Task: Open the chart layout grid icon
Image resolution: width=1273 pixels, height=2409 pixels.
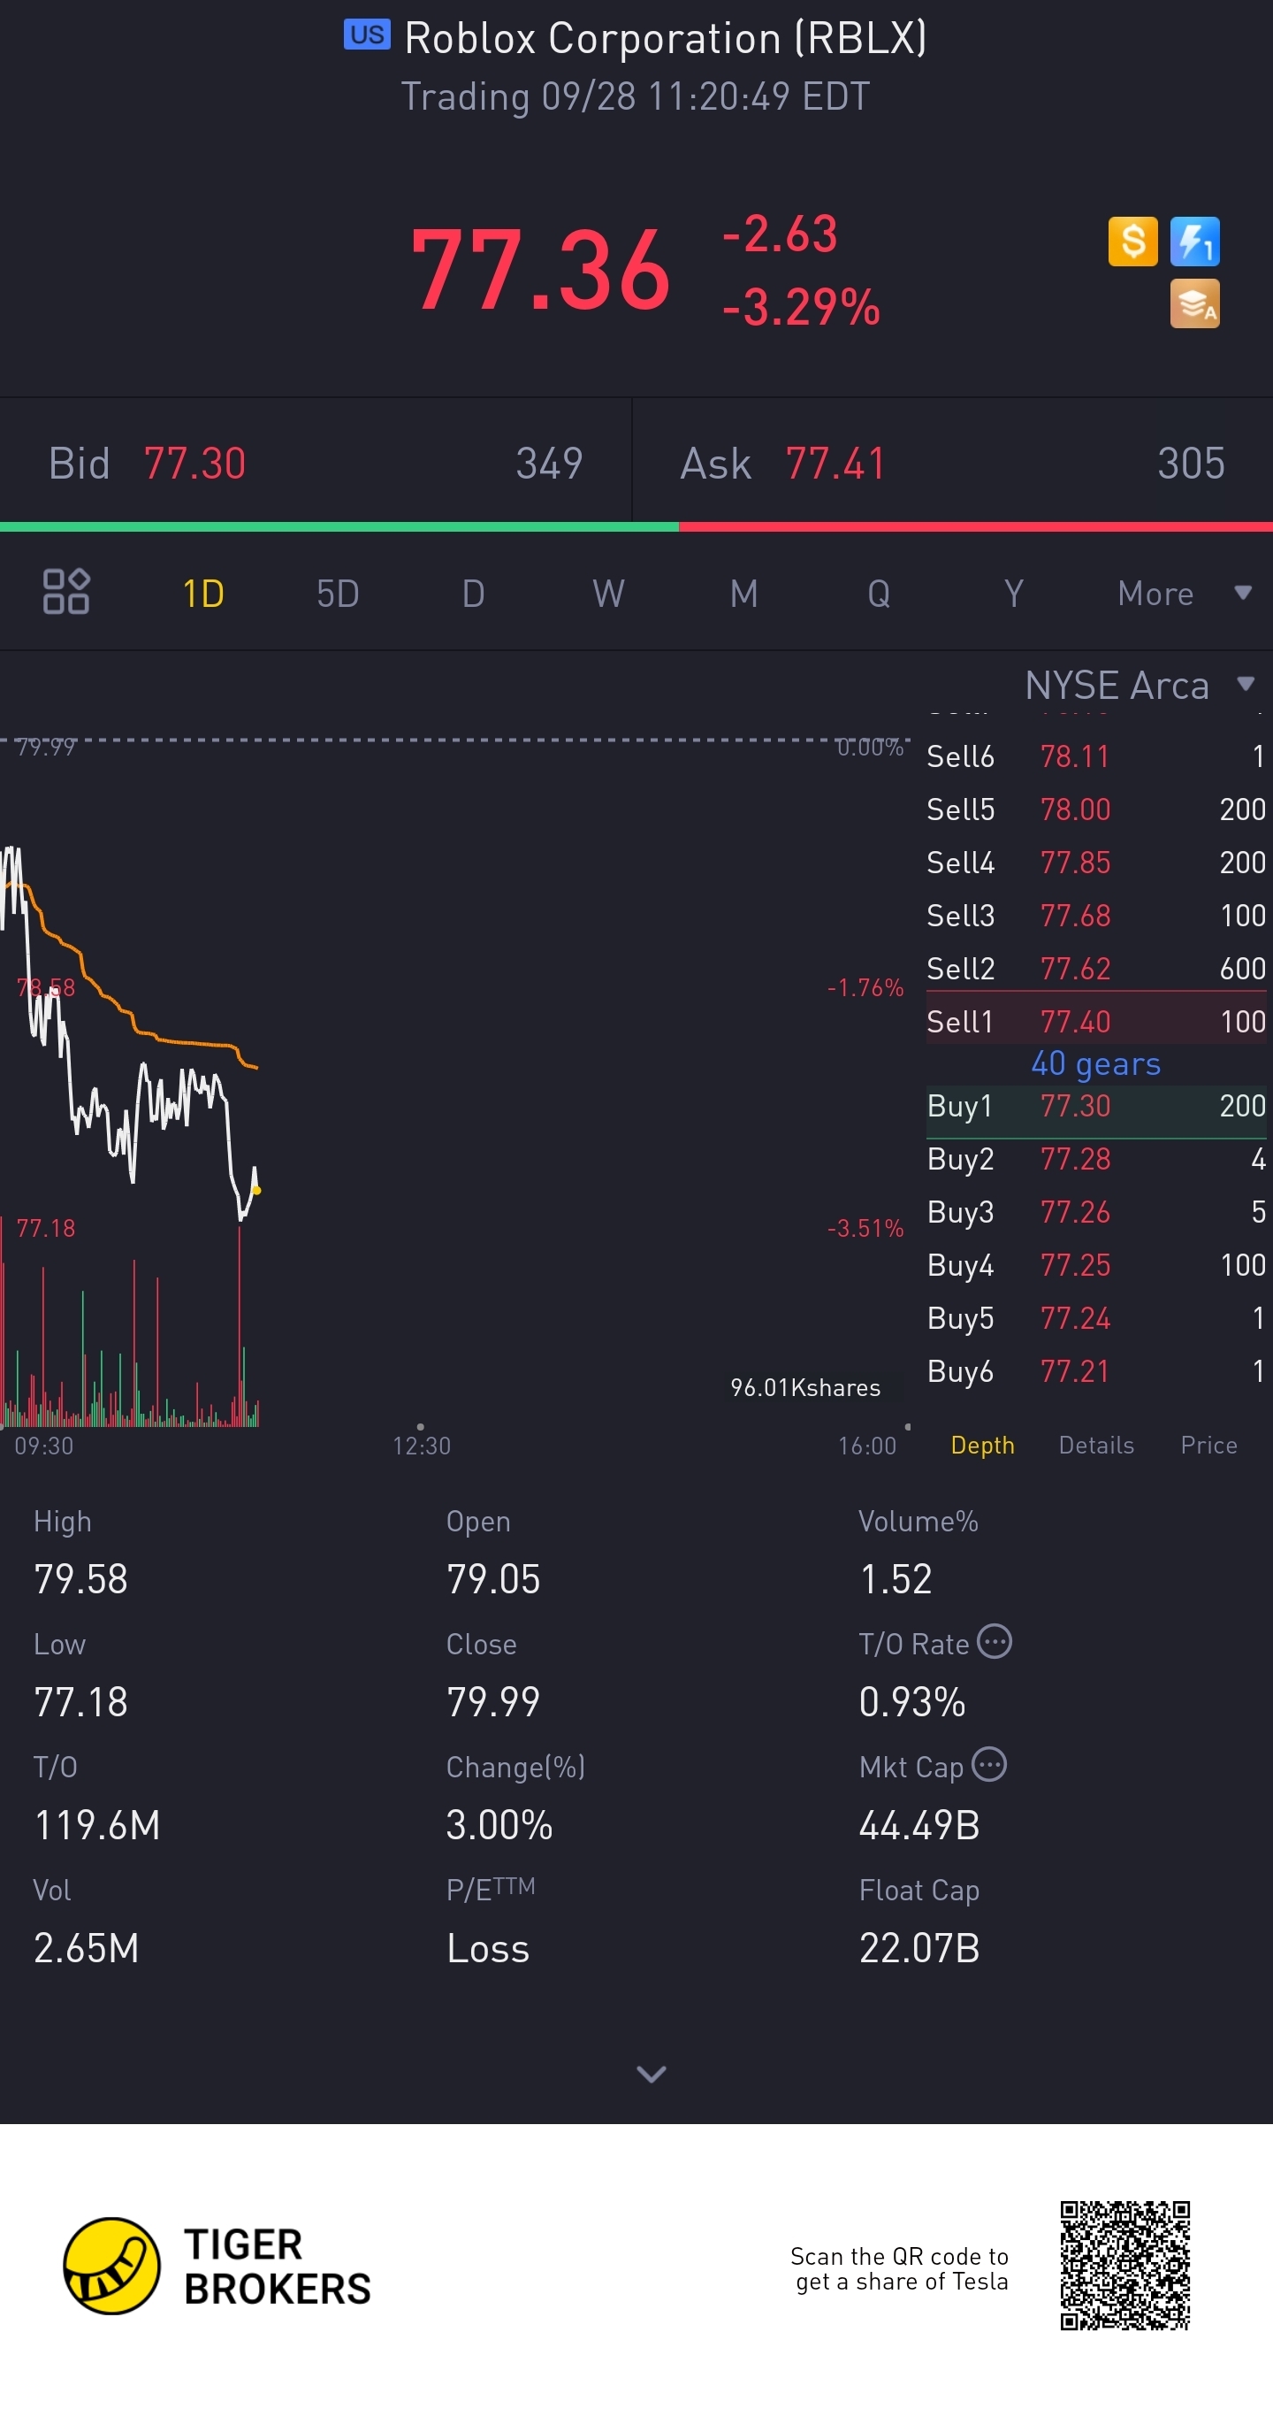Action: coord(66,592)
